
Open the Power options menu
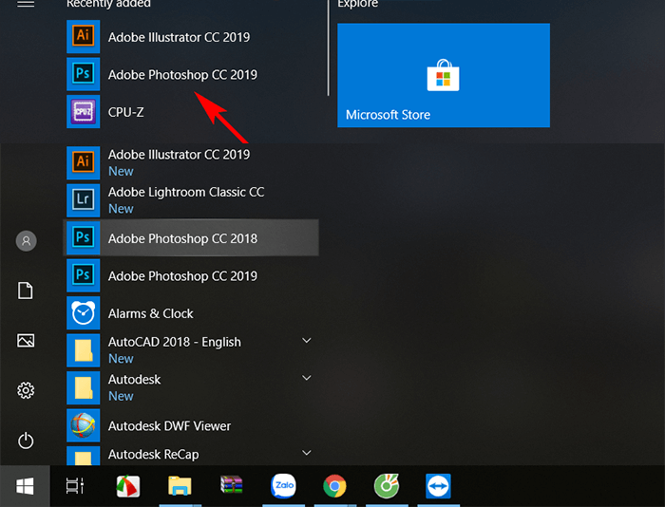(x=26, y=441)
